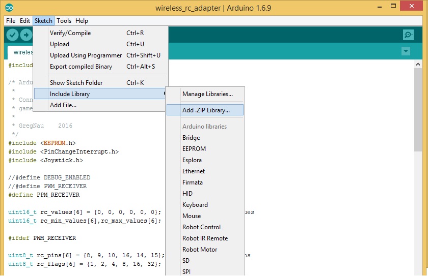Click the Arduino logo in title bar
428x276 pixels.
coord(9,8)
